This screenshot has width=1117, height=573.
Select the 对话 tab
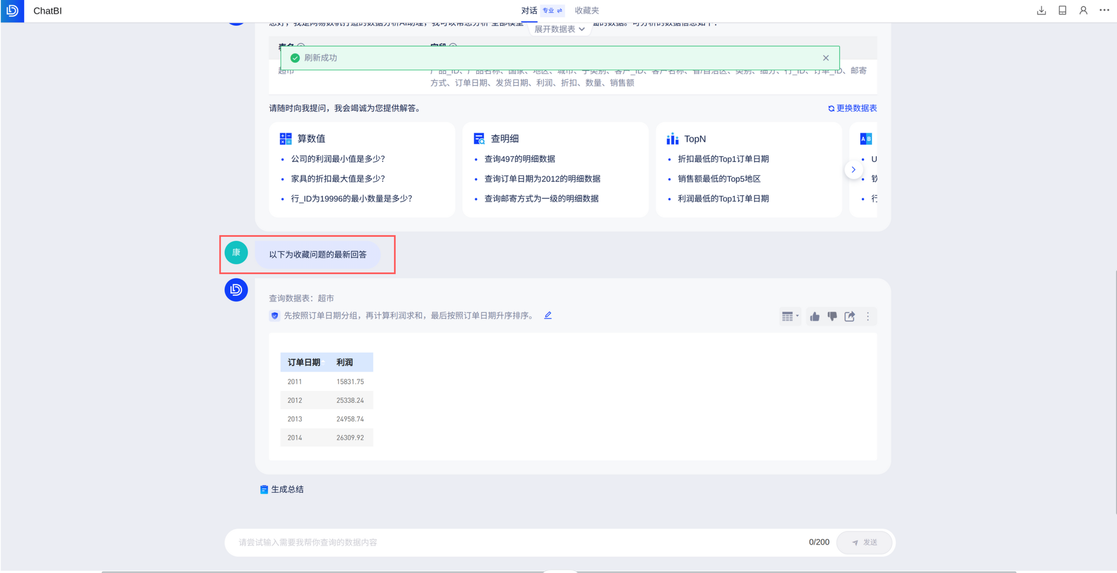pos(529,10)
